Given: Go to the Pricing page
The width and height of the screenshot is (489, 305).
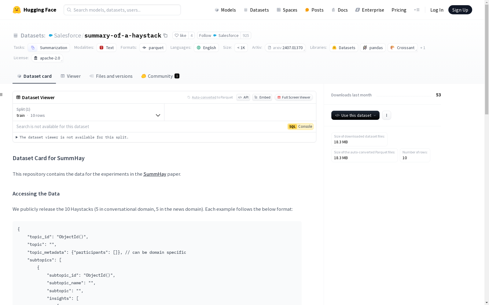Looking at the screenshot, I should (x=399, y=10).
